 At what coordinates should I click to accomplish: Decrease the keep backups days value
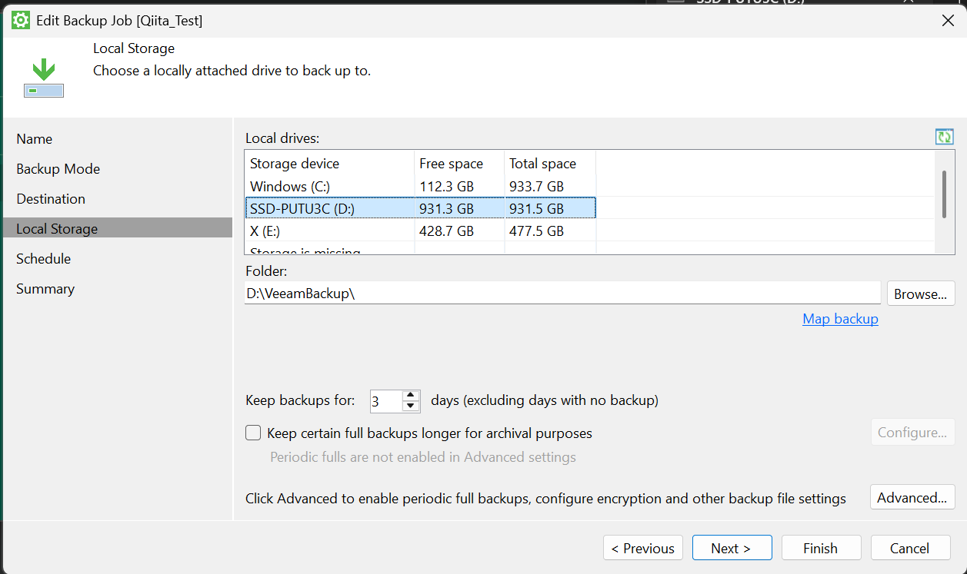click(411, 406)
